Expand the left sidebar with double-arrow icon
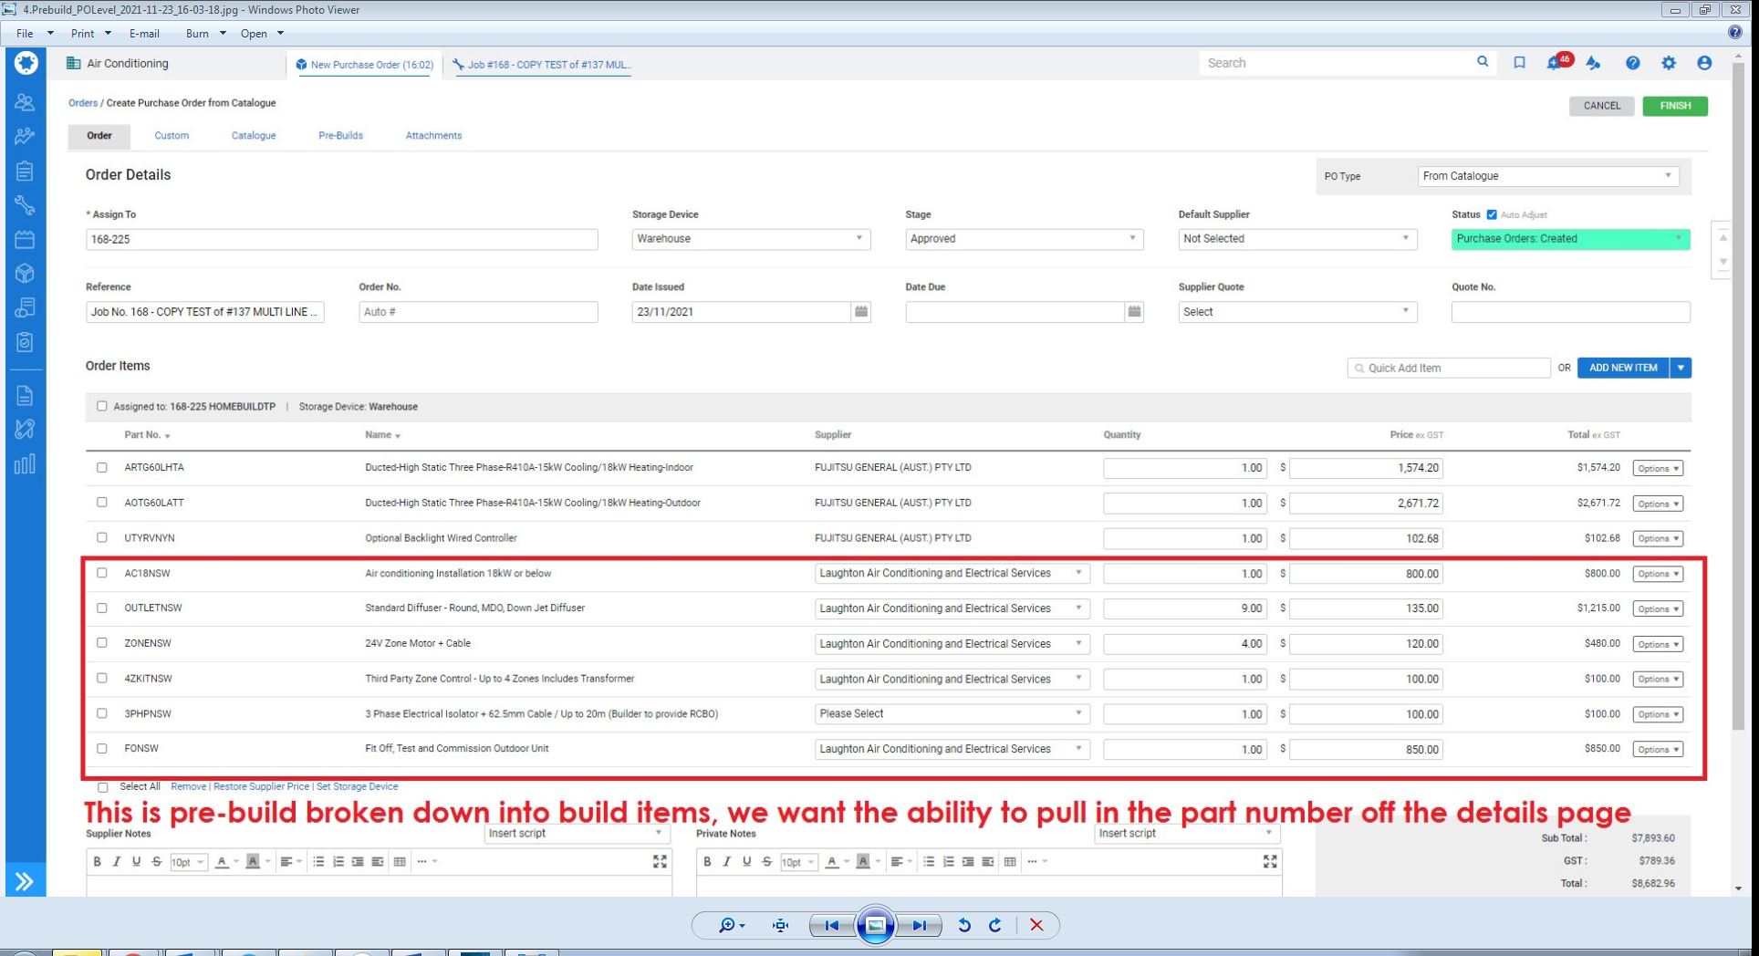The width and height of the screenshot is (1759, 956). click(x=25, y=881)
